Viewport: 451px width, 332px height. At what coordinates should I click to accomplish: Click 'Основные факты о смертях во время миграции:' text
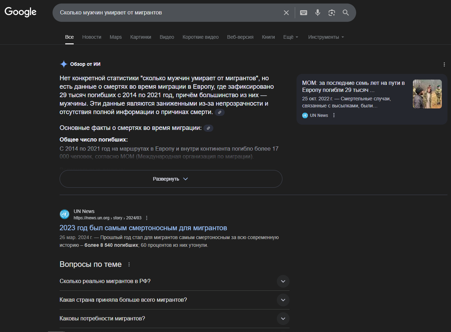130,128
